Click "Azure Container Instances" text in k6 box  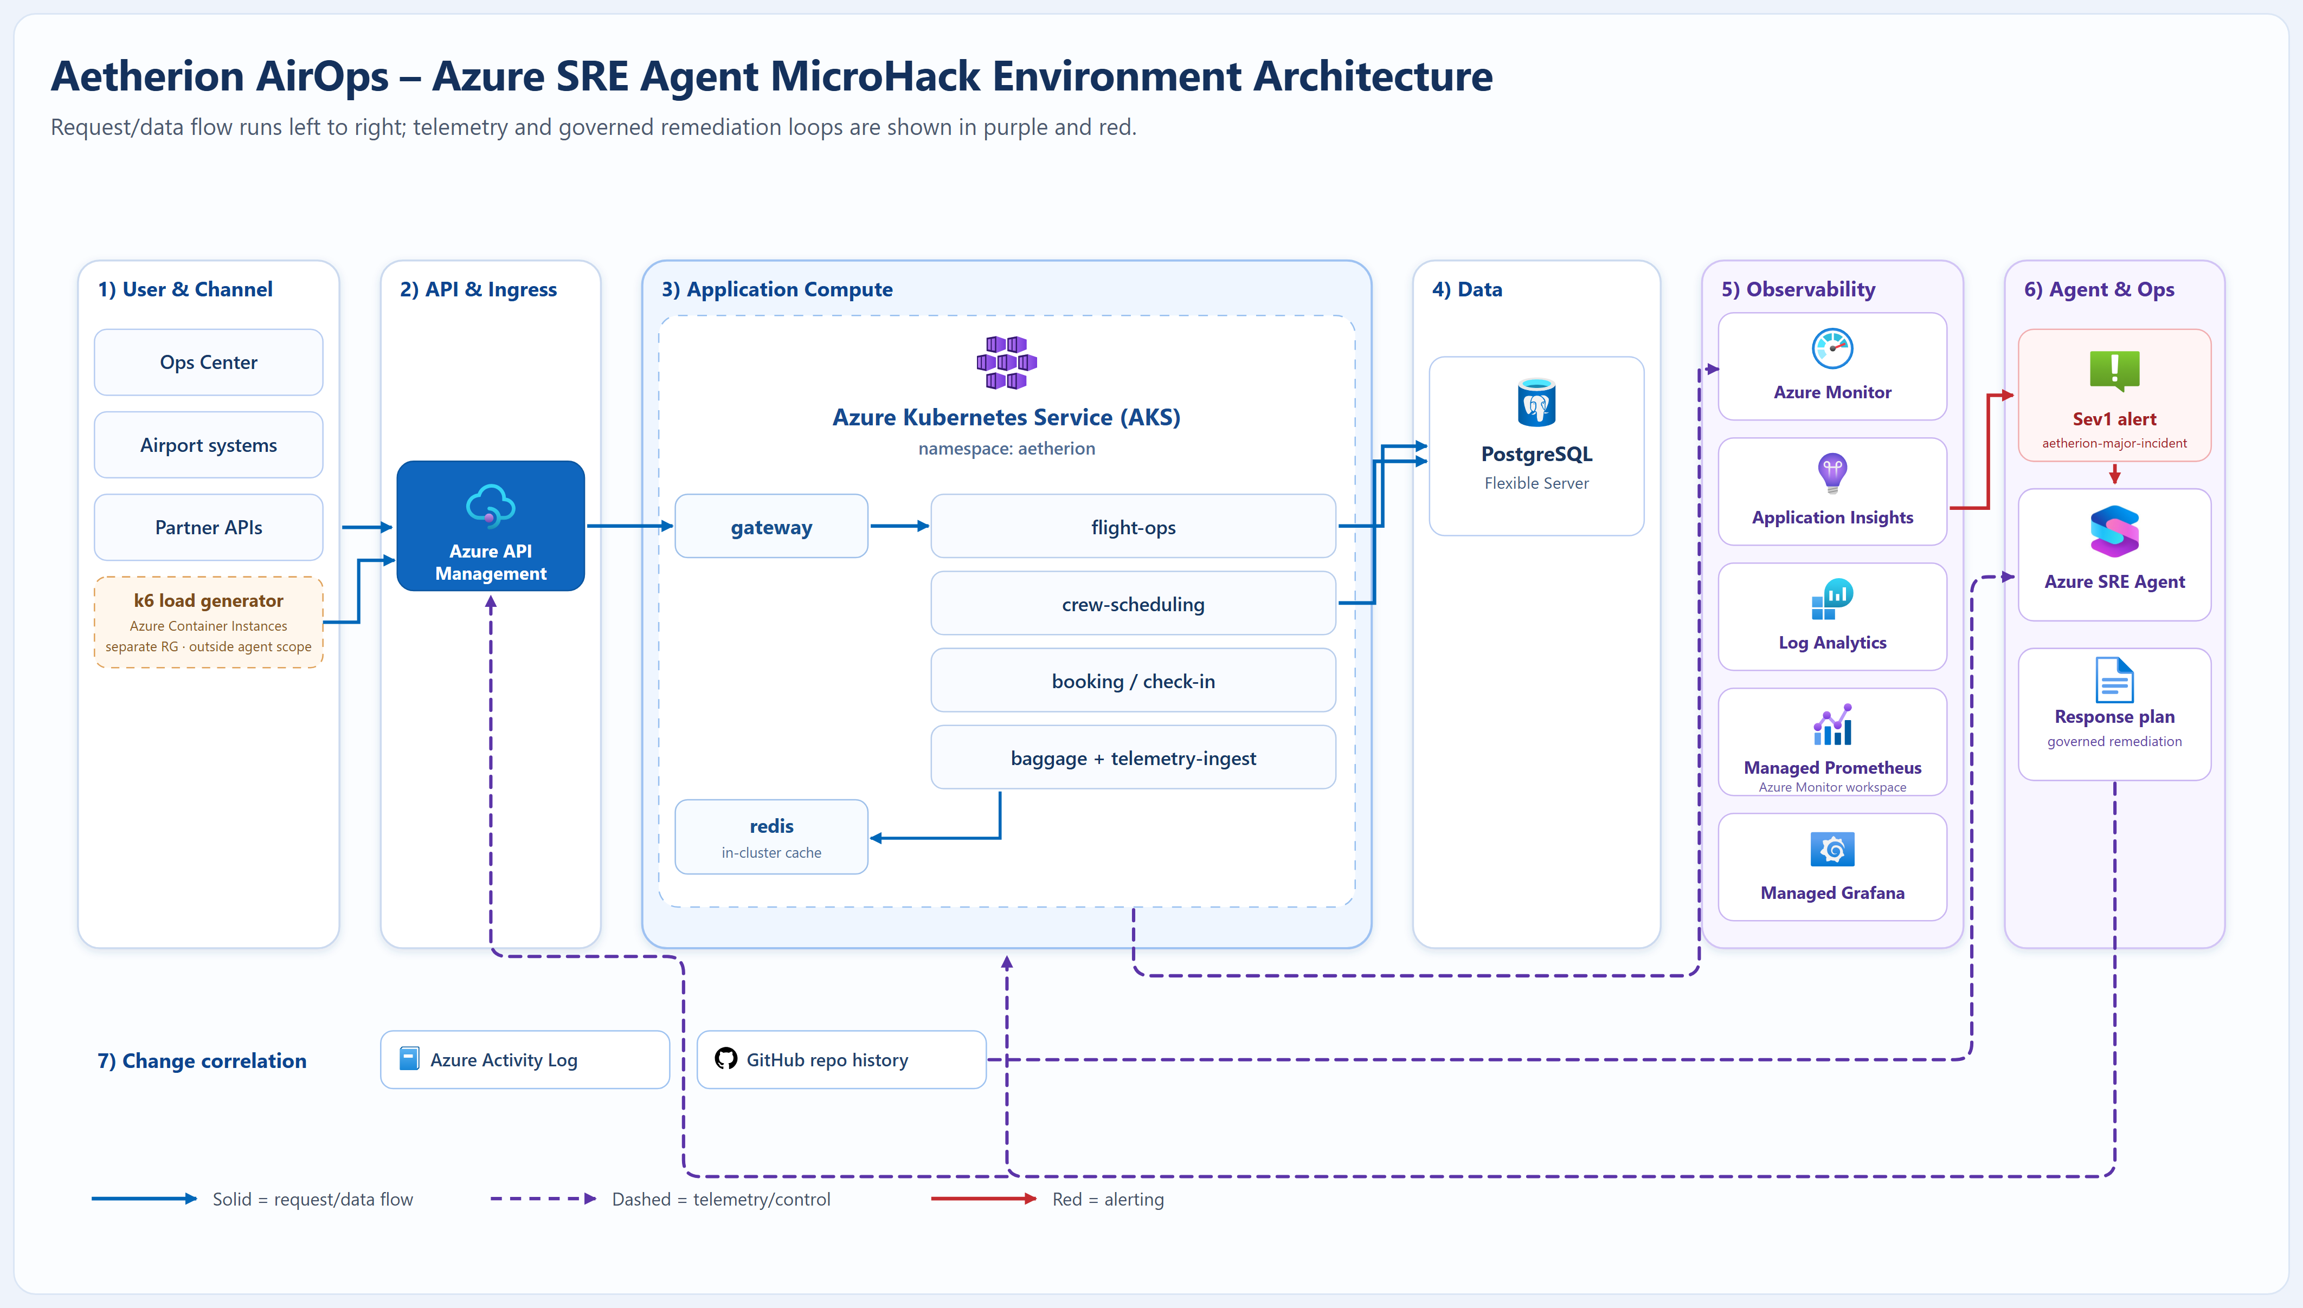click(x=209, y=626)
